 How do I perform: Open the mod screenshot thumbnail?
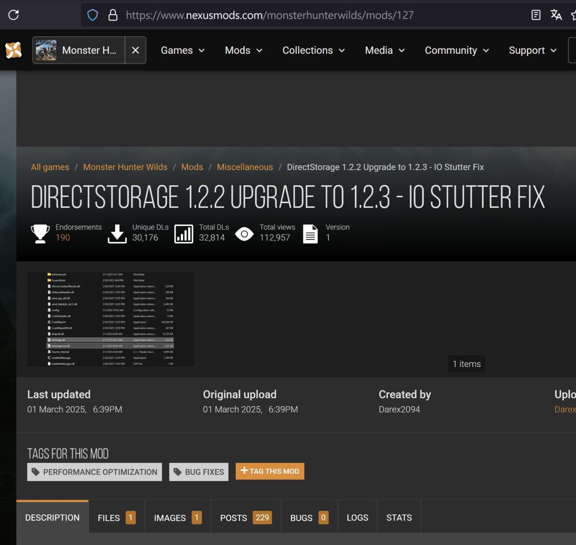[111, 319]
